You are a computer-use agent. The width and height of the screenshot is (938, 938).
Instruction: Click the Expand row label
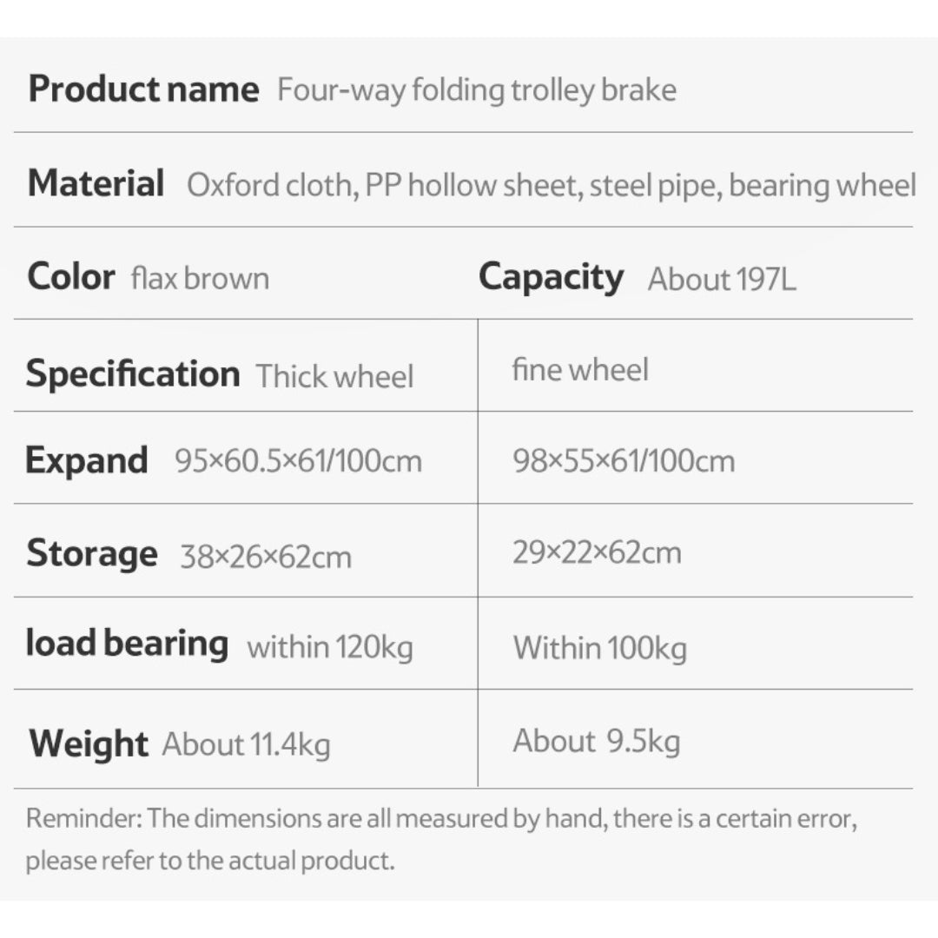(86, 460)
